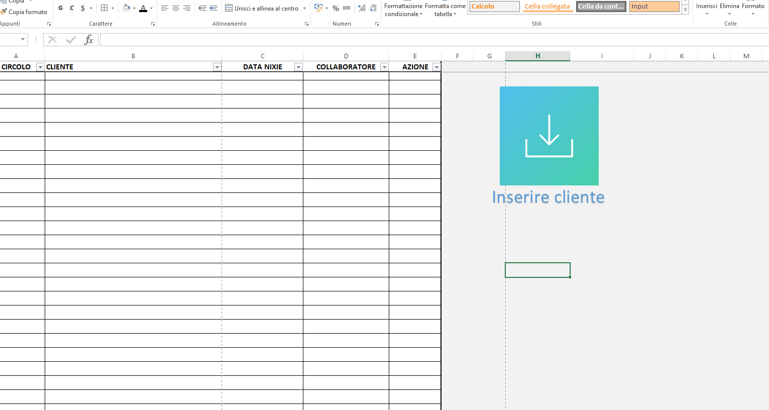This screenshot has width=769, height=410.
Task: Open Formattazione condizionale menu
Action: coord(403,10)
